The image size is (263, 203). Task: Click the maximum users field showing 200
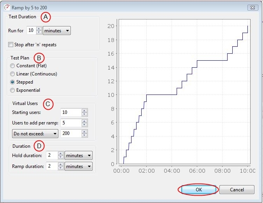(x=71, y=133)
